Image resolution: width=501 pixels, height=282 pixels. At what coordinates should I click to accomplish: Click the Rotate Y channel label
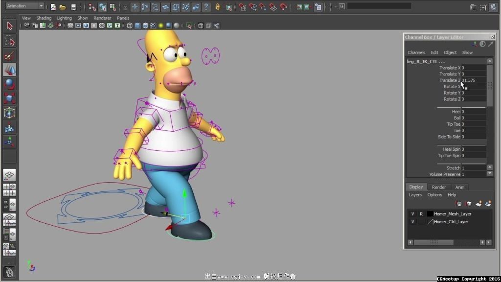pyautogui.click(x=452, y=93)
